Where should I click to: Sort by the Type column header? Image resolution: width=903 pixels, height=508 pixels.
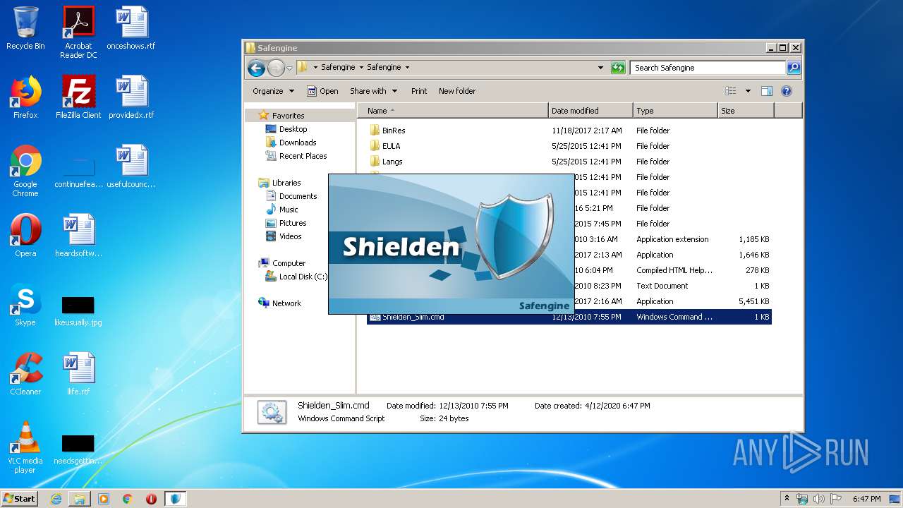click(675, 111)
